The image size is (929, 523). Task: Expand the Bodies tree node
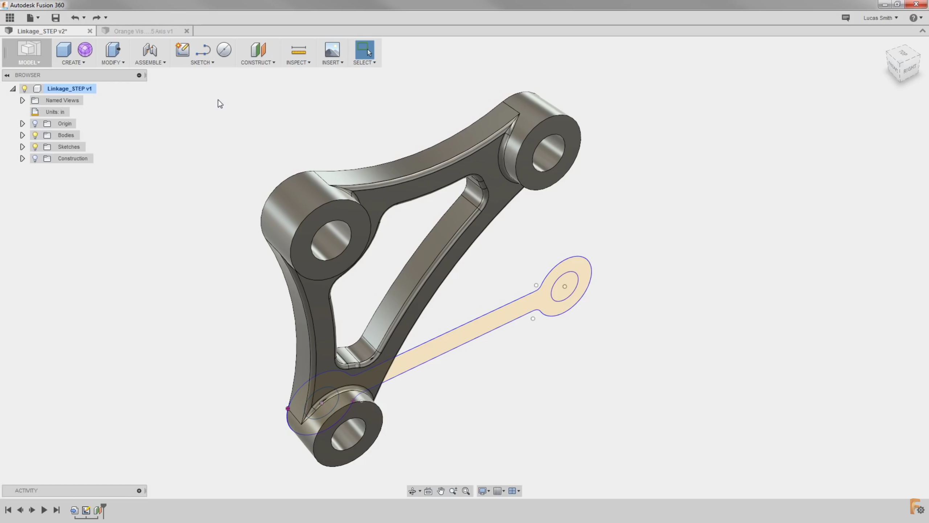pyautogui.click(x=22, y=135)
